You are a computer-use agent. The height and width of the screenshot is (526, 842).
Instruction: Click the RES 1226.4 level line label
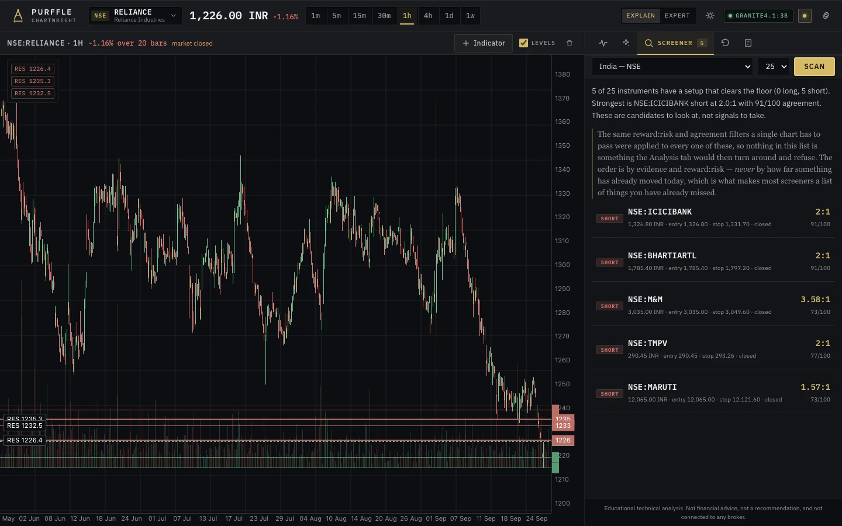[x=25, y=440]
